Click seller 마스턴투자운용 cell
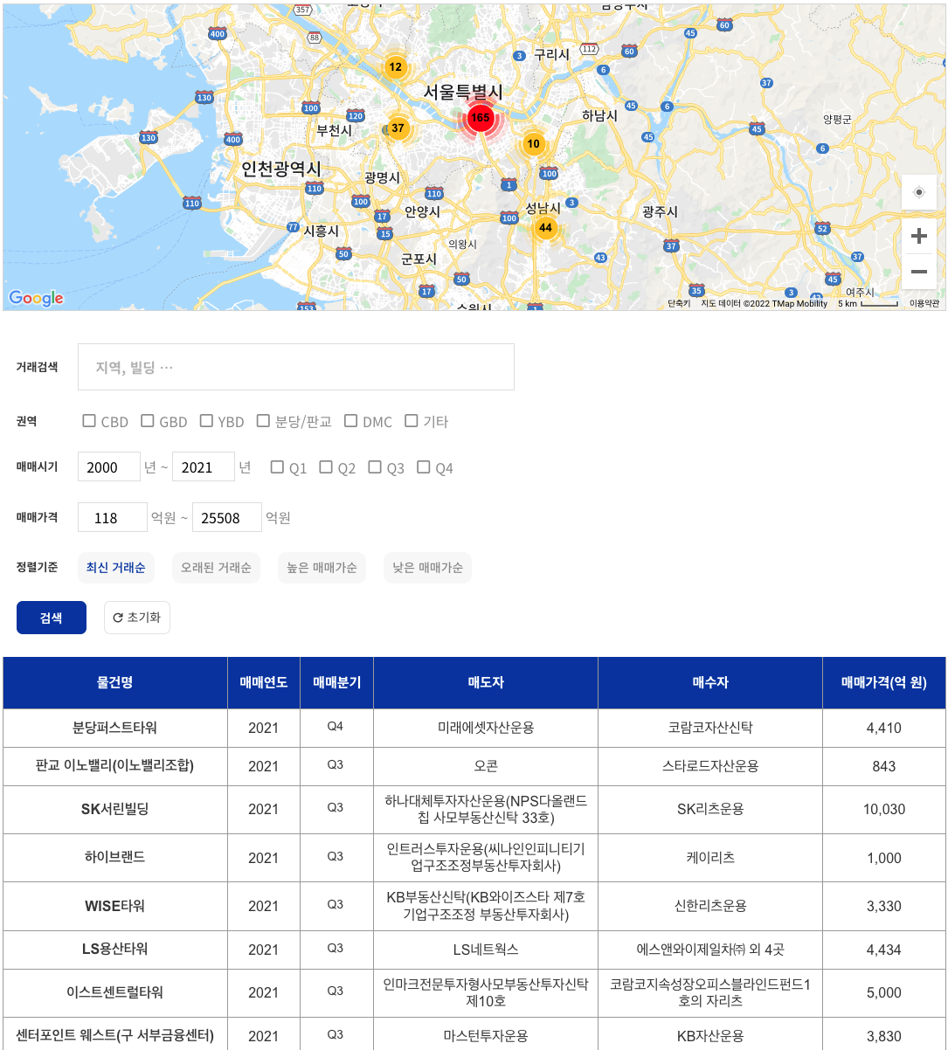The height and width of the screenshot is (1050, 948). tap(486, 1036)
